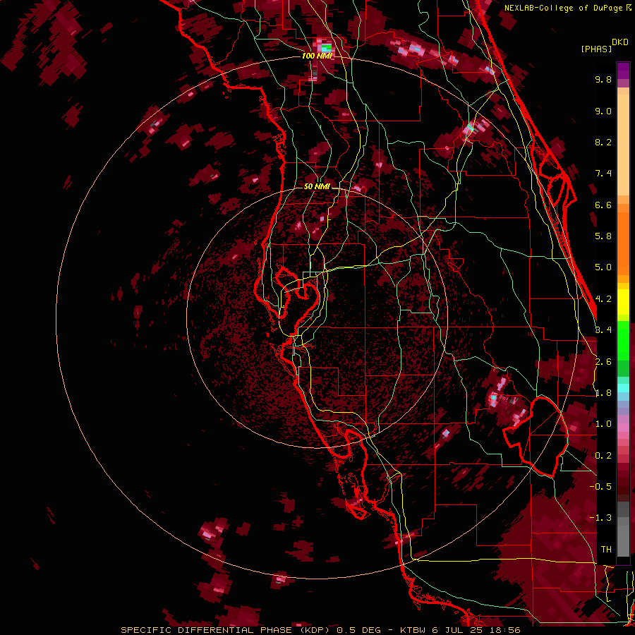Click the 50 NMI range ring label
The image size is (635, 635).
[x=317, y=186]
